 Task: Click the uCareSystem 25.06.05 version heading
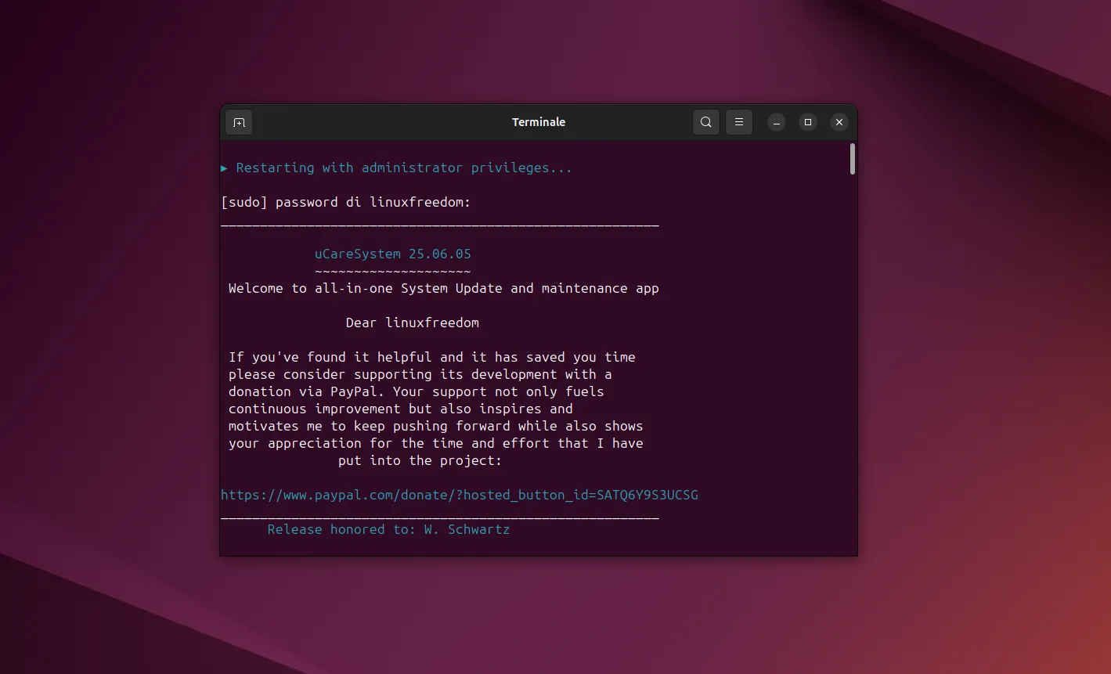click(x=392, y=254)
